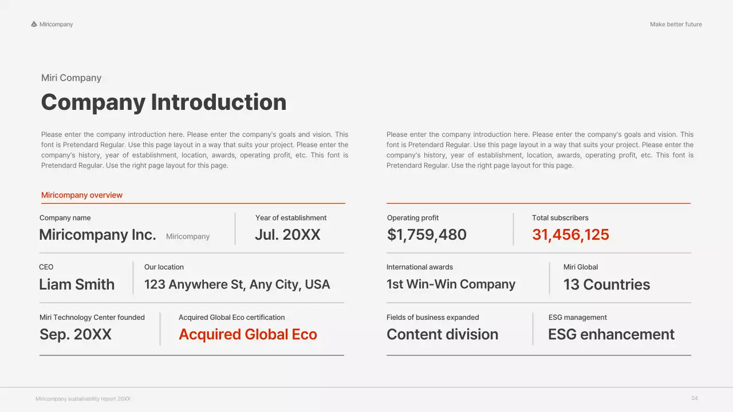Click the "Make better future" tagline
Screen dimensions: 733x412
click(x=676, y=24)
